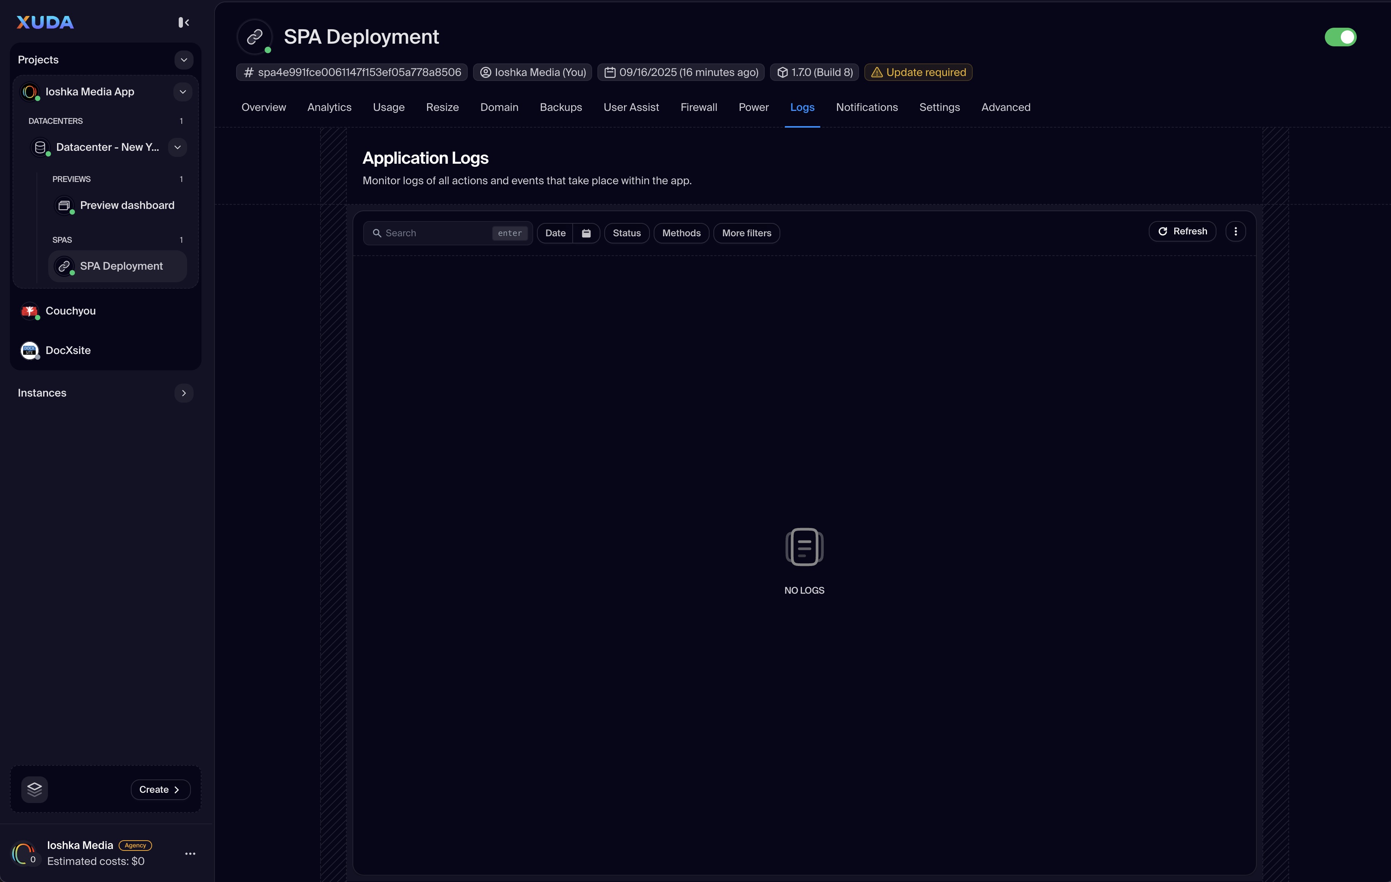Click the Create button
This screenshot has height=882, width=1391.
[160, 789]
